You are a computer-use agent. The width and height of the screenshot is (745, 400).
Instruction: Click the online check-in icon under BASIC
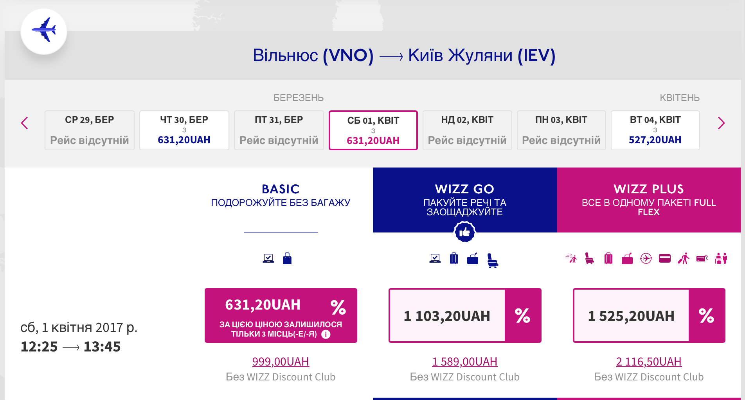(268, 258)
